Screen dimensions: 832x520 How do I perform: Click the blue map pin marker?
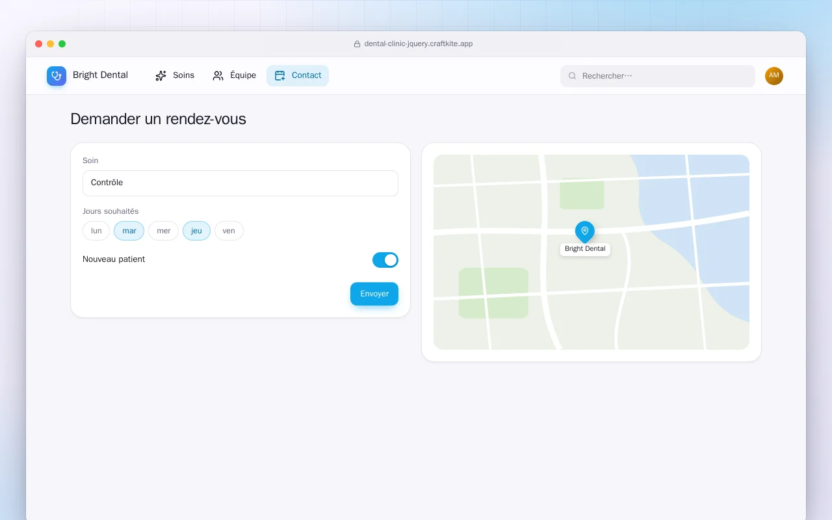[585, 231]
